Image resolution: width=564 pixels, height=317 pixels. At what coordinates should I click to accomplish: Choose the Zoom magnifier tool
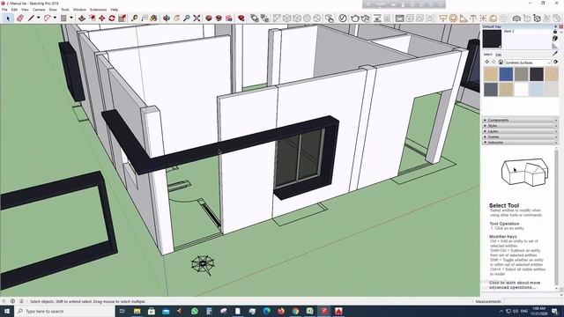(186, 18)
